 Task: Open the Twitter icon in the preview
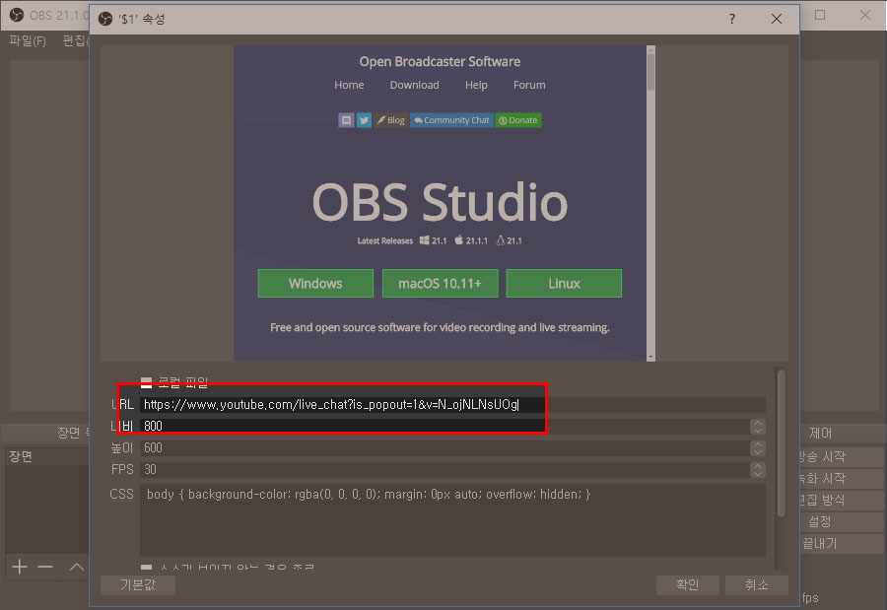coord(364,120)
